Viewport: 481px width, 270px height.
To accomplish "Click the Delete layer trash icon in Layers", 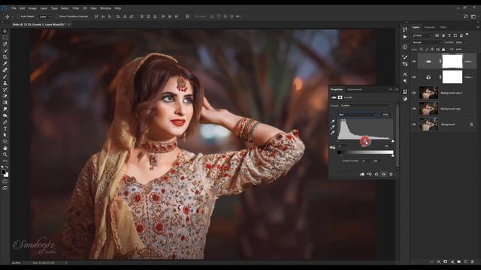I will (x=473, y=262).
